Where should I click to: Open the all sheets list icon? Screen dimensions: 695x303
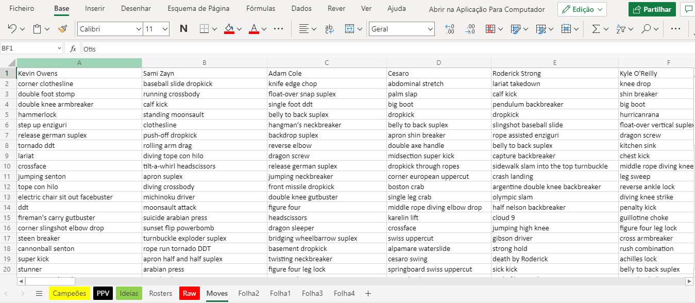(39, 293)
